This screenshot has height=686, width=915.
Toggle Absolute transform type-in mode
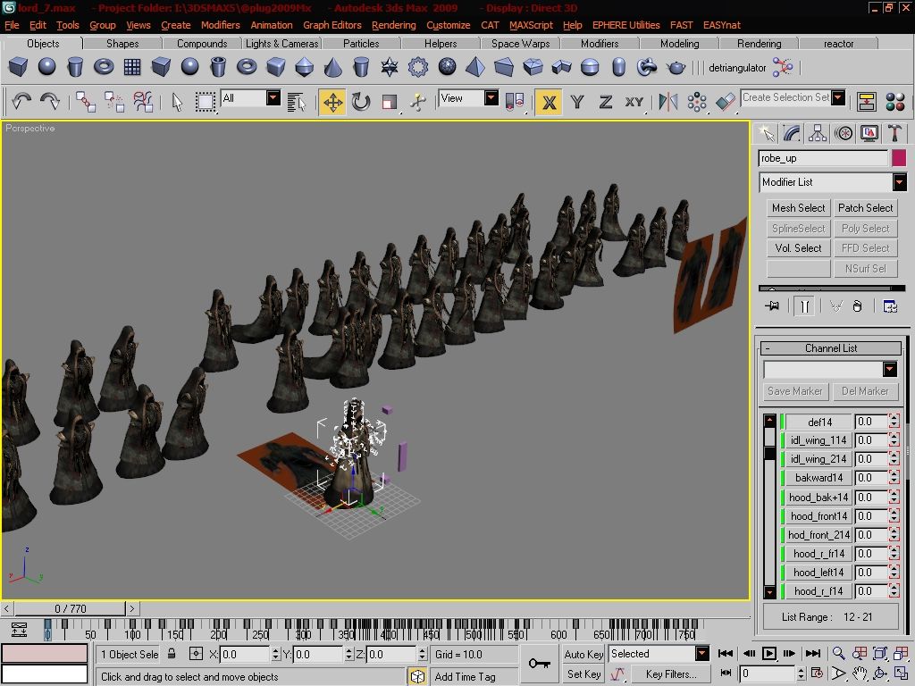(x=197, y=654)
